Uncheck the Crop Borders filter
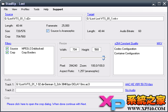The image size is (168, 112). coord(7,52)
